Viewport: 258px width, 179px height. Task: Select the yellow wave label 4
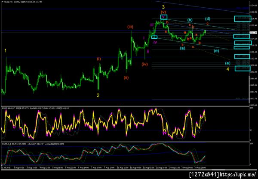click(x=227, y=69)
